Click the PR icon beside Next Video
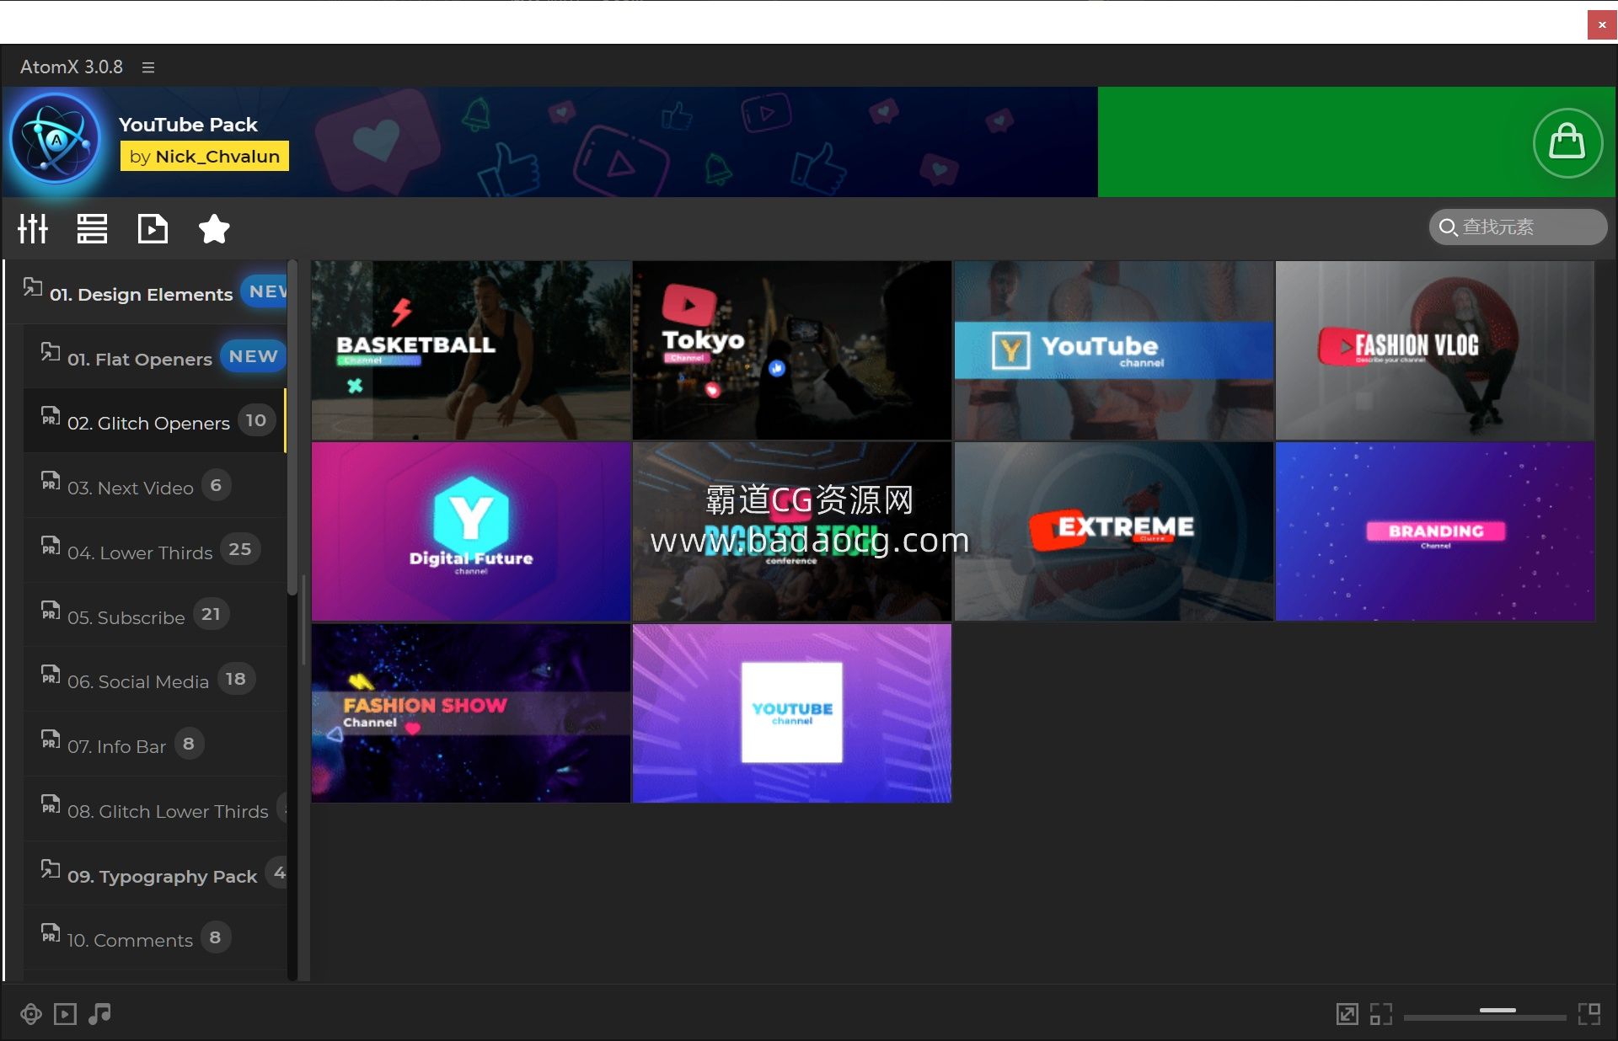 pyautogui.click(x=51, y=481)
